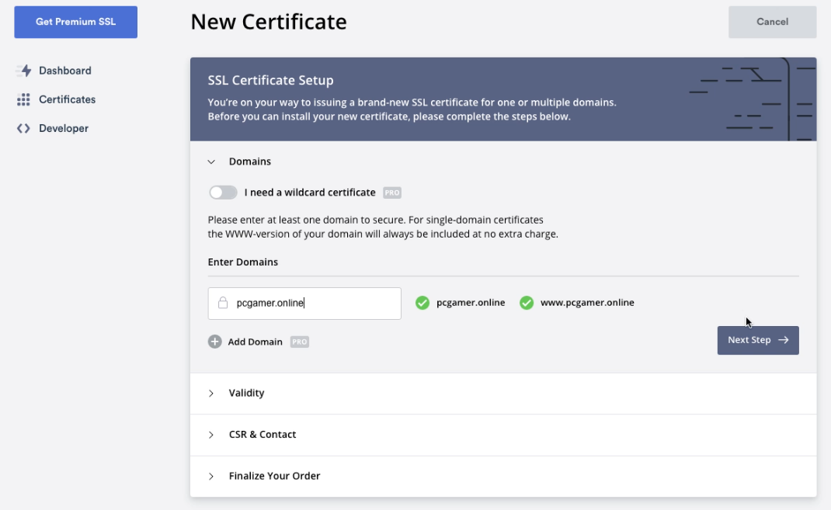
Task: Click PRO badge next to Add Domain
Action: point(300,342)
